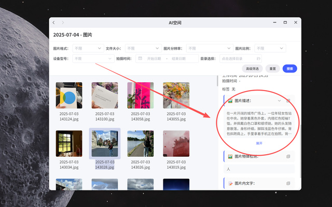Open the 图片比例 dropdown
This screenshot has height=207, width=332.
[x=270, y=48]
